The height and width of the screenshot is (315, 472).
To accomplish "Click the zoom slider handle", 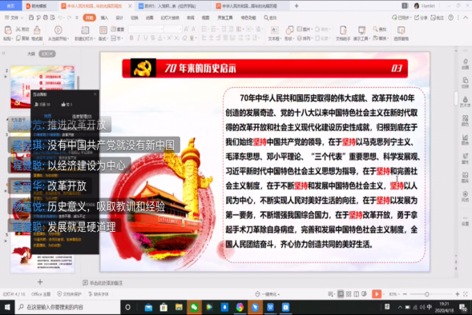I will (x=427, y=294).
